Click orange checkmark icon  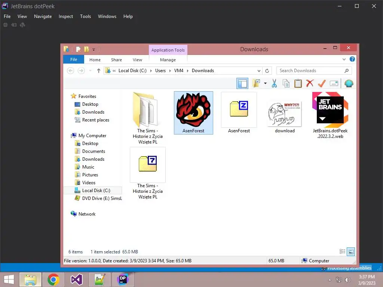click(322, 83)
